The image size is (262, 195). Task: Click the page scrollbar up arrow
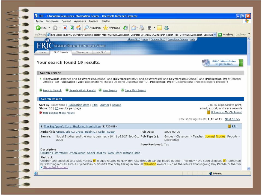pyautogui.click(x=248, y=39)
